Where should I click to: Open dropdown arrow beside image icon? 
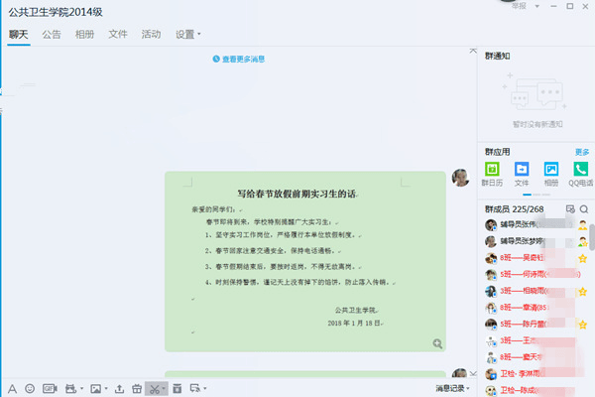click(104, 388)
